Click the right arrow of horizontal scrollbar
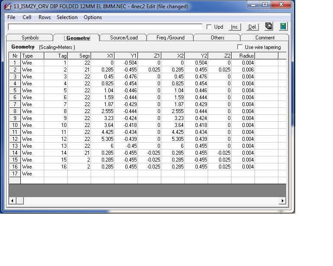Image resolution: width=333 pixels, height=266 pixels. tap(283, 201)
